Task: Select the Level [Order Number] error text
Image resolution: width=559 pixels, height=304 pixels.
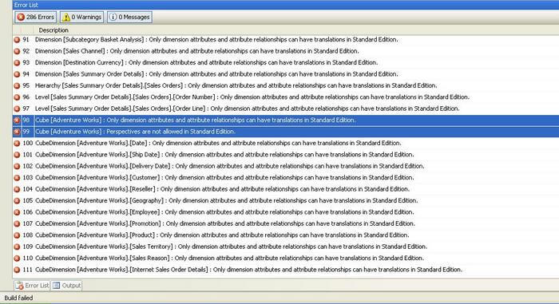Action: pyautogui.click(x=252, y=97)
